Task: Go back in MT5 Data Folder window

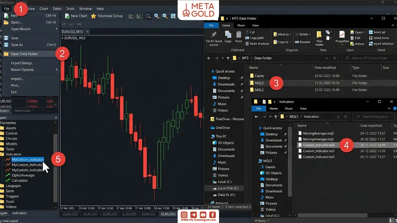Action: [x=209, y=58]
